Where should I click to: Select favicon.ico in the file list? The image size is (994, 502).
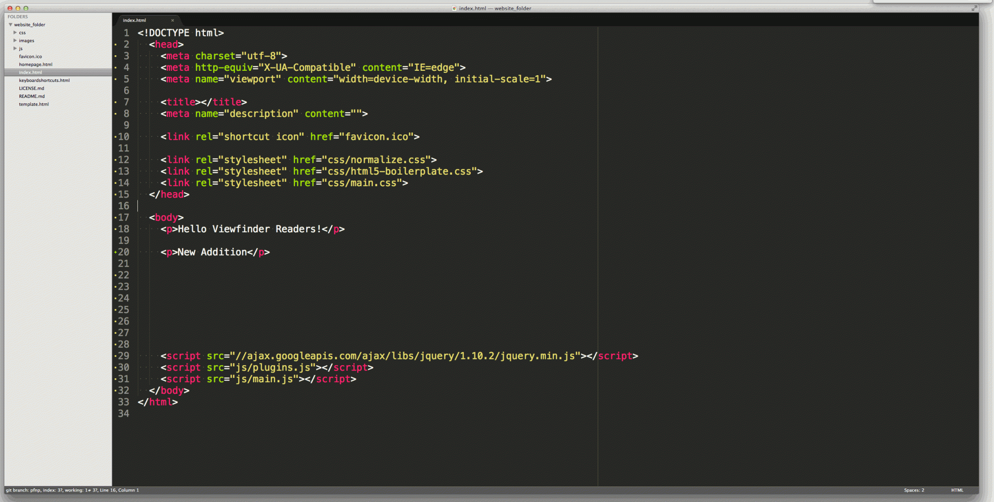[x=30, y=56]
